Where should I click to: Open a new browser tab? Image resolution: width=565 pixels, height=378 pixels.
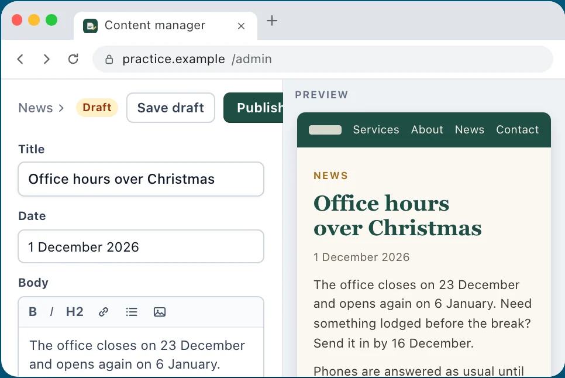272,20
